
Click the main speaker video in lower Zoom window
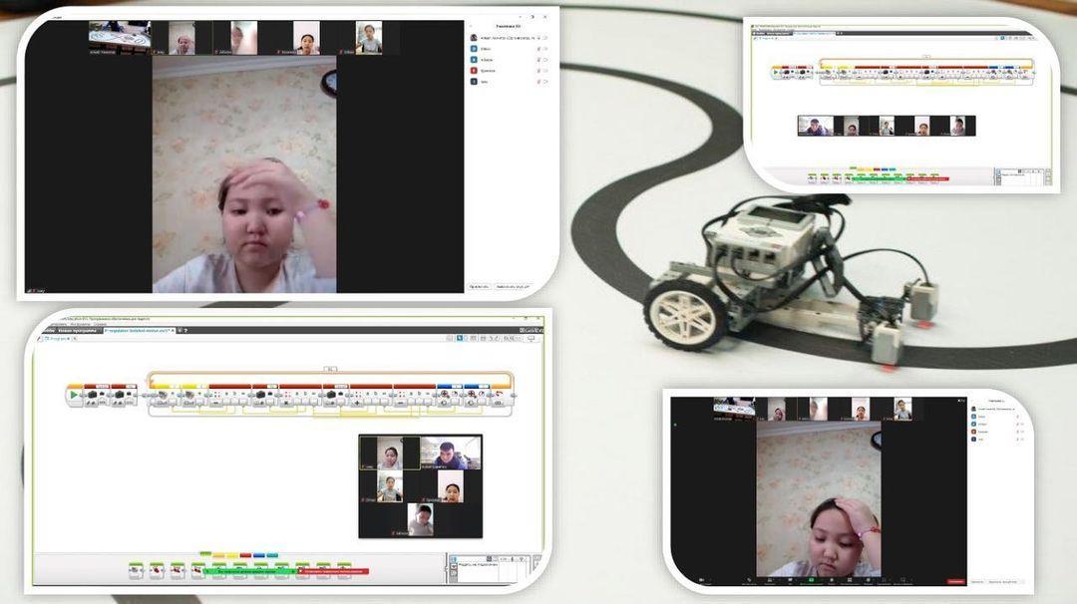(818, 499)
